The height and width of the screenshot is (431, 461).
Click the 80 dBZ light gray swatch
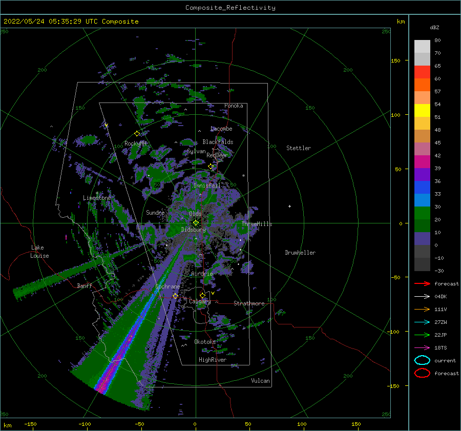coord(422,46)
